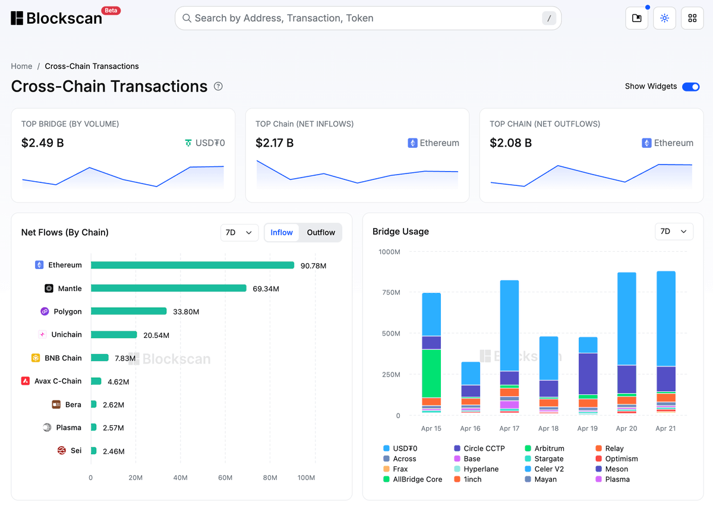713x509 pixels.
Task: Toggle the Meson legend entry
Action: 612,469
